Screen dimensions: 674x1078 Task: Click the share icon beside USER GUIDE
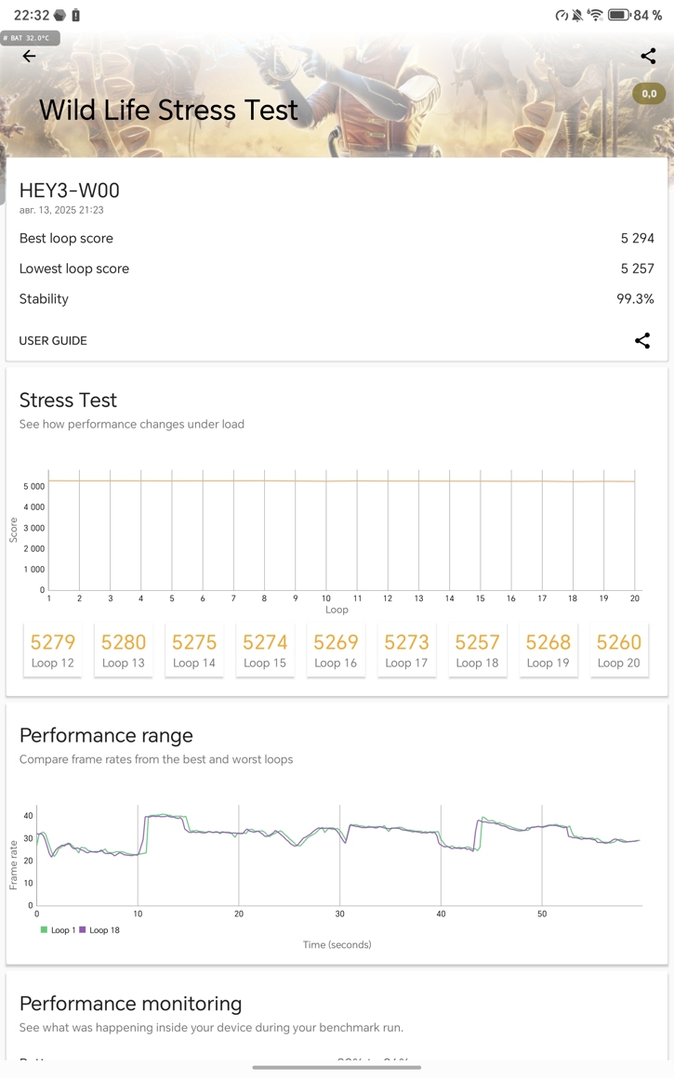(642, 341)
